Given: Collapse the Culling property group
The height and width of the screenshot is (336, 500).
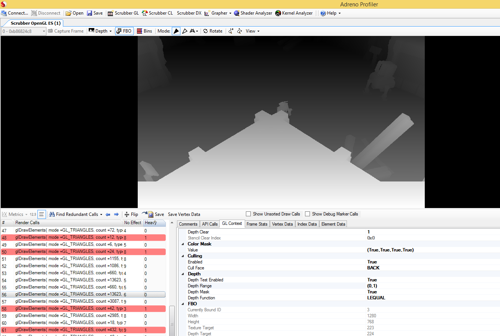Looking at the screenshot, I should [183, 256].
